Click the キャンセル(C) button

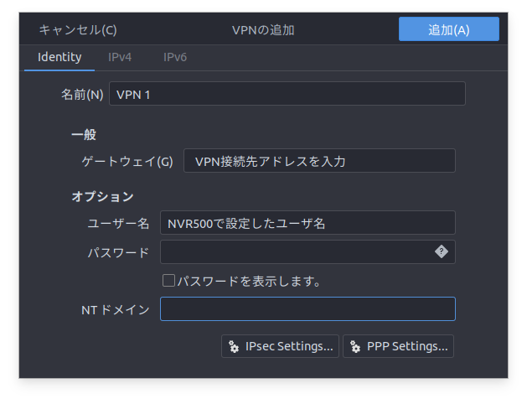pyautogui.click(x=78, y=30)
